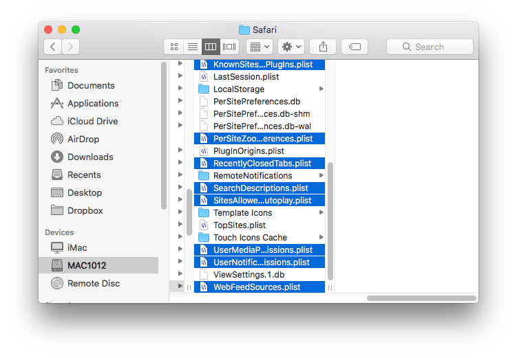Select SearchDescriptions.plist file

click(260, 188)
